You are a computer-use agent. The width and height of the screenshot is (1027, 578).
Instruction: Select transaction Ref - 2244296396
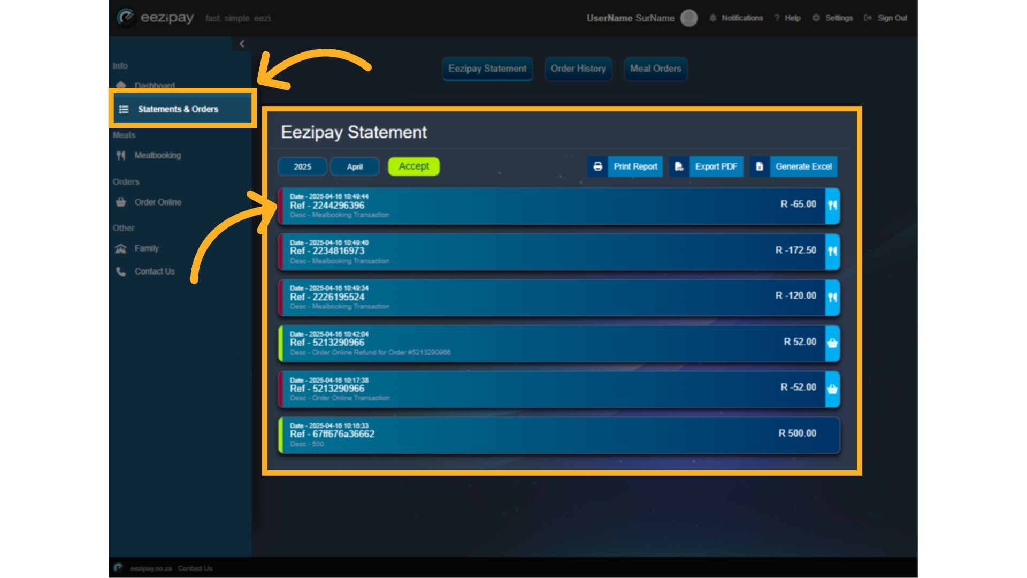point(559,206)
